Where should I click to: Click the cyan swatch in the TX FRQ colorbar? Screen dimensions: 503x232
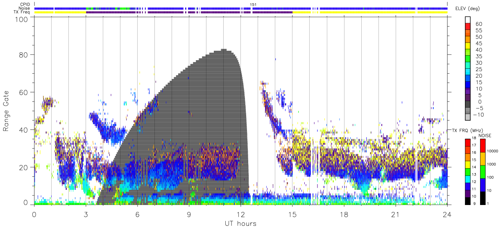coord(467,179)
